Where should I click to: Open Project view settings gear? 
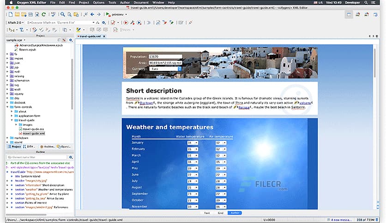click(x=71, y=40)
